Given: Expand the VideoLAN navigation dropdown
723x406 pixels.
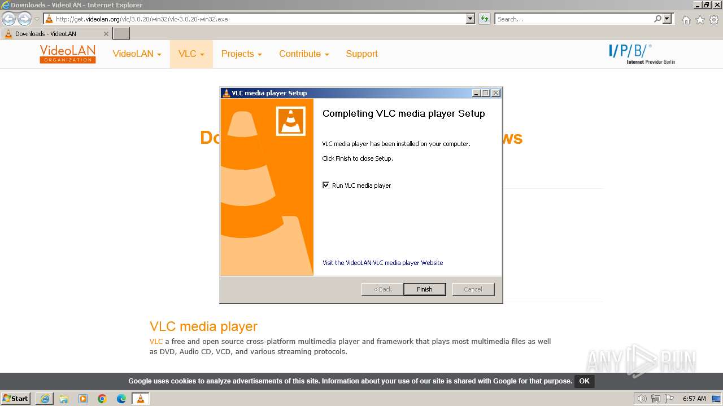Looking at the screenshot, I should click(x=137, y=54).
